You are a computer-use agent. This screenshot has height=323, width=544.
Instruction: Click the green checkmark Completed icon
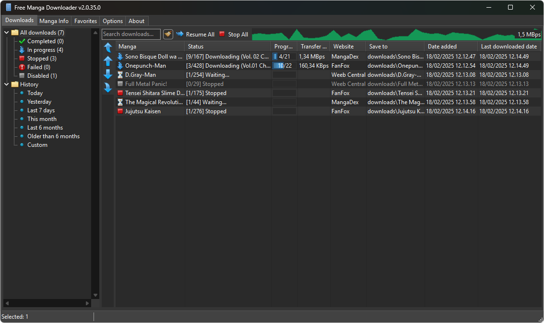22,41
